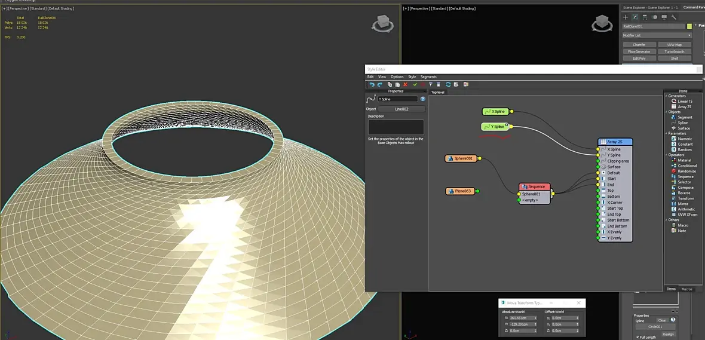Switch to the Macros tab

[x=687, y=289]
